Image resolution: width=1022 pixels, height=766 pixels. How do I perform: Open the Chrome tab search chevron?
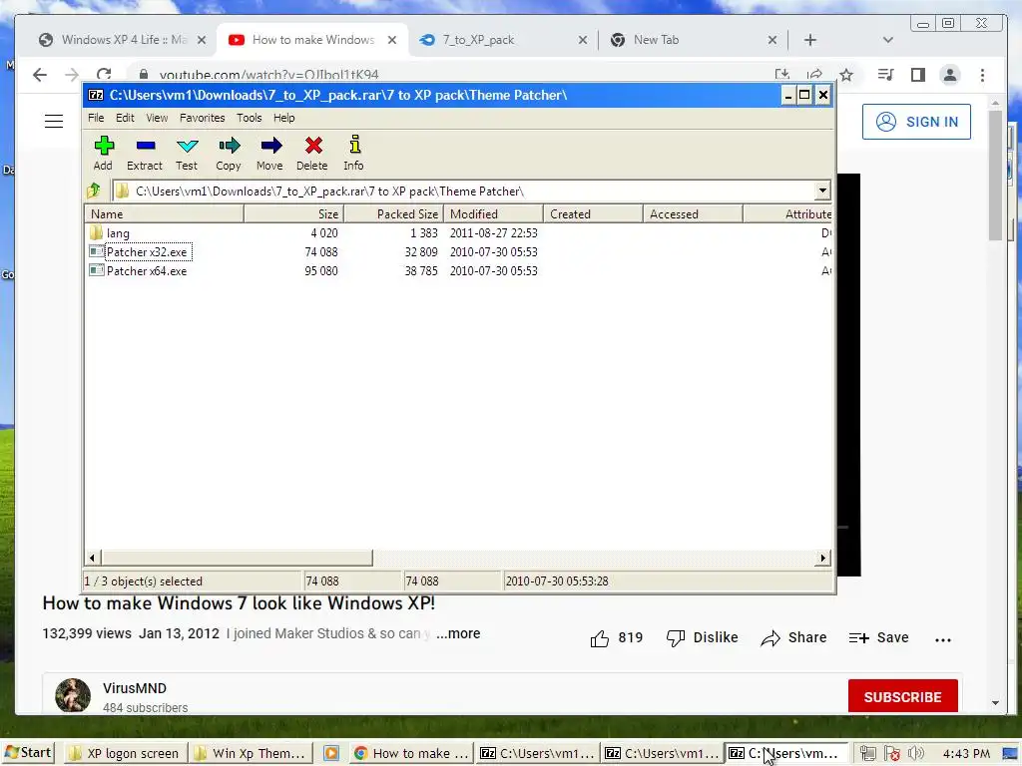[x=887, y=40]
